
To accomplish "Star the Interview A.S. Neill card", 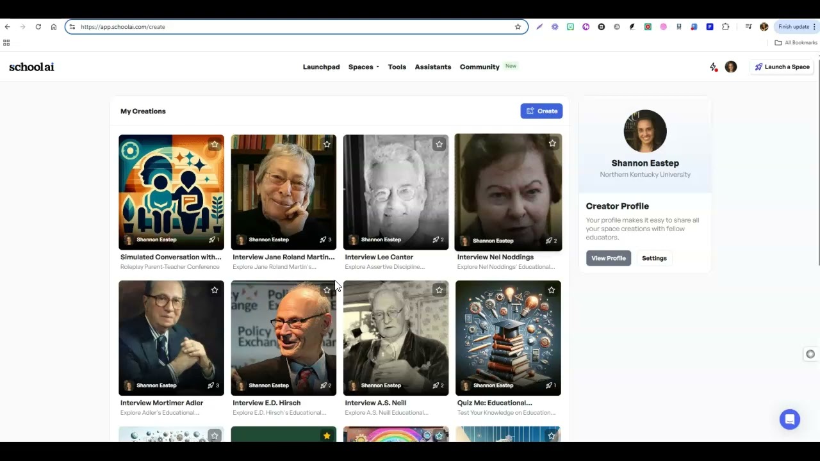I will coord(439,290).
